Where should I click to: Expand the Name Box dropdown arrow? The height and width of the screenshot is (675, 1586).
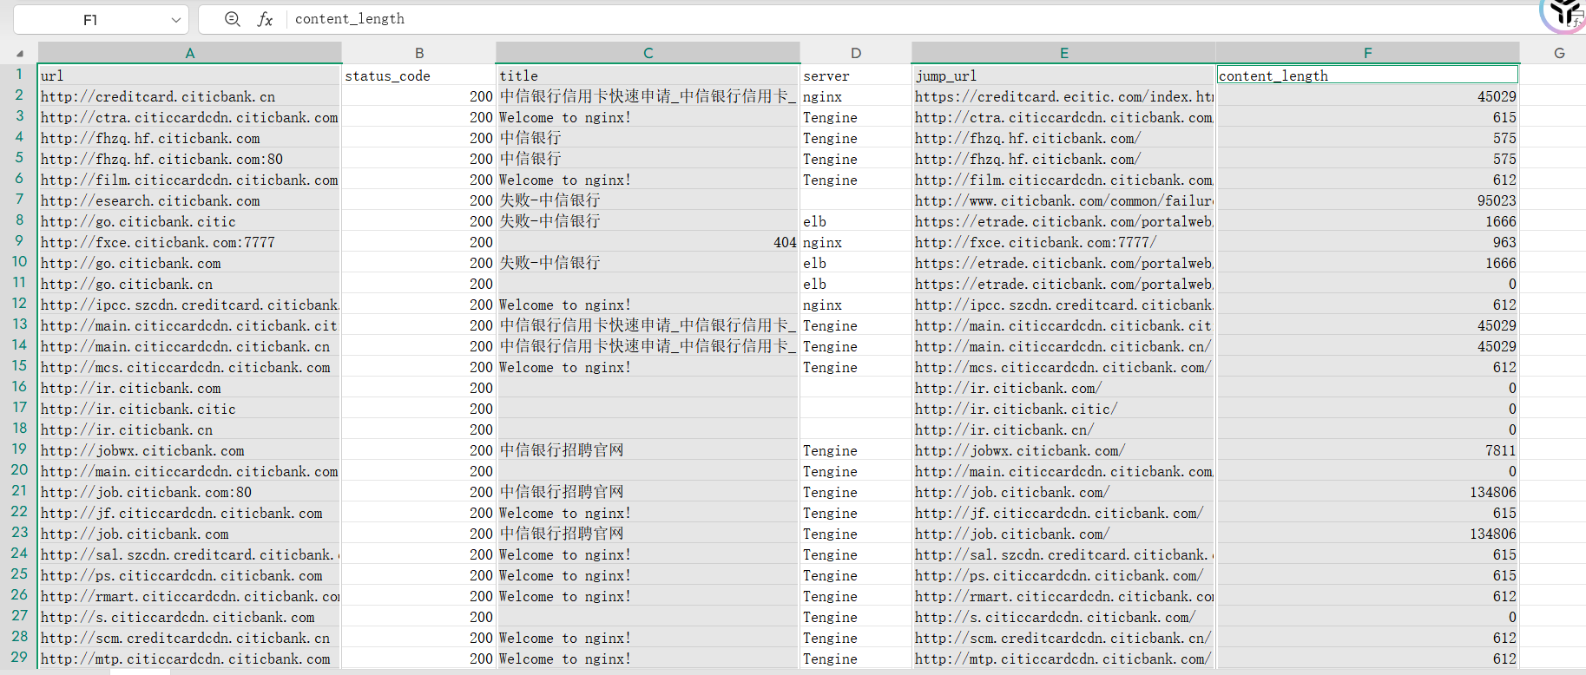coord(176,19)
